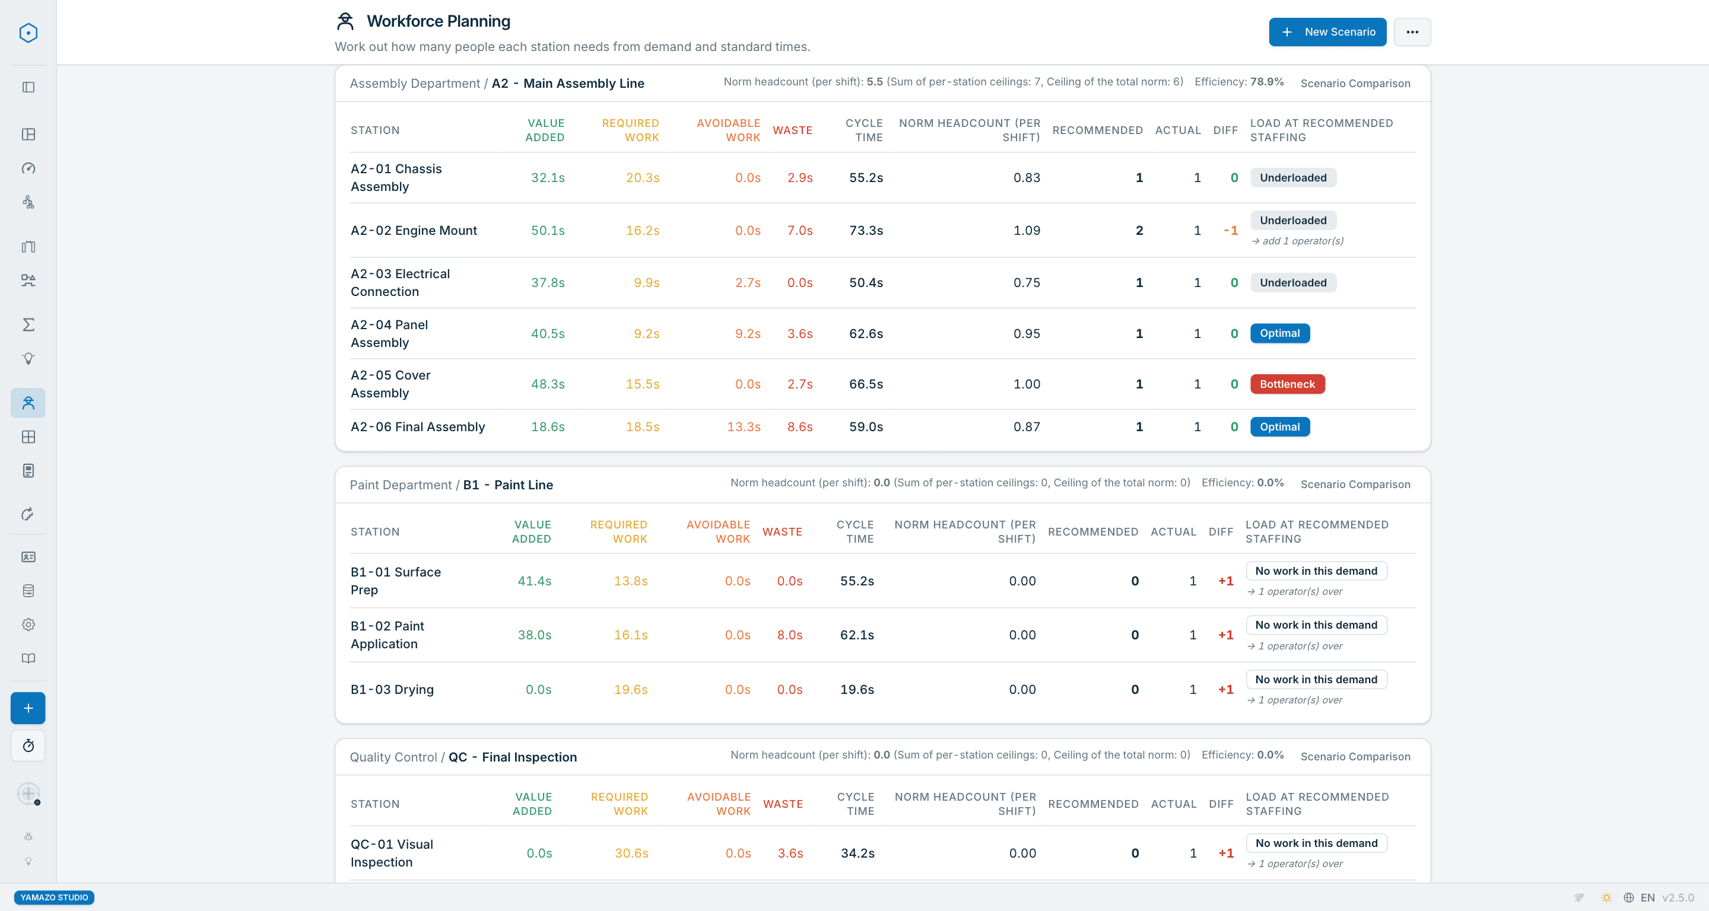Open the ID card sidebar icon
Viewport: 1709px width, 911px height.
28,556
